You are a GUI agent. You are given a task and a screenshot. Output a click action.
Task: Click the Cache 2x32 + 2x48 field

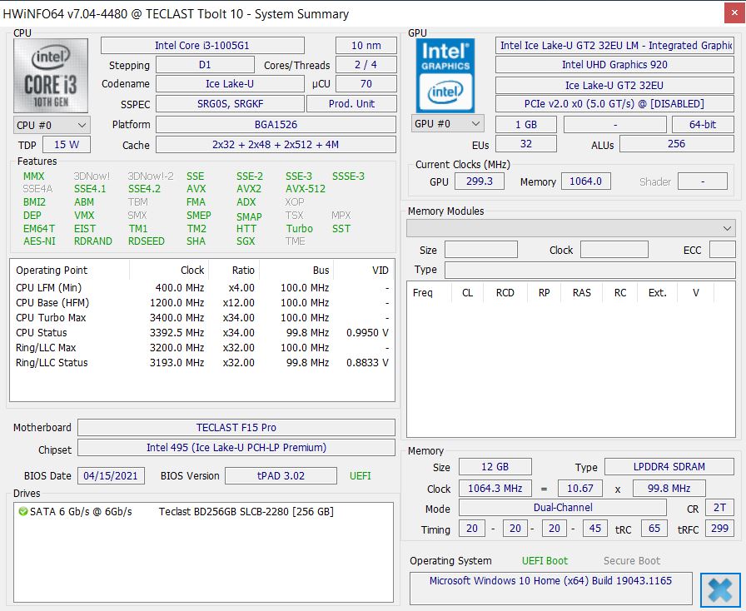(x=276, y=145)
